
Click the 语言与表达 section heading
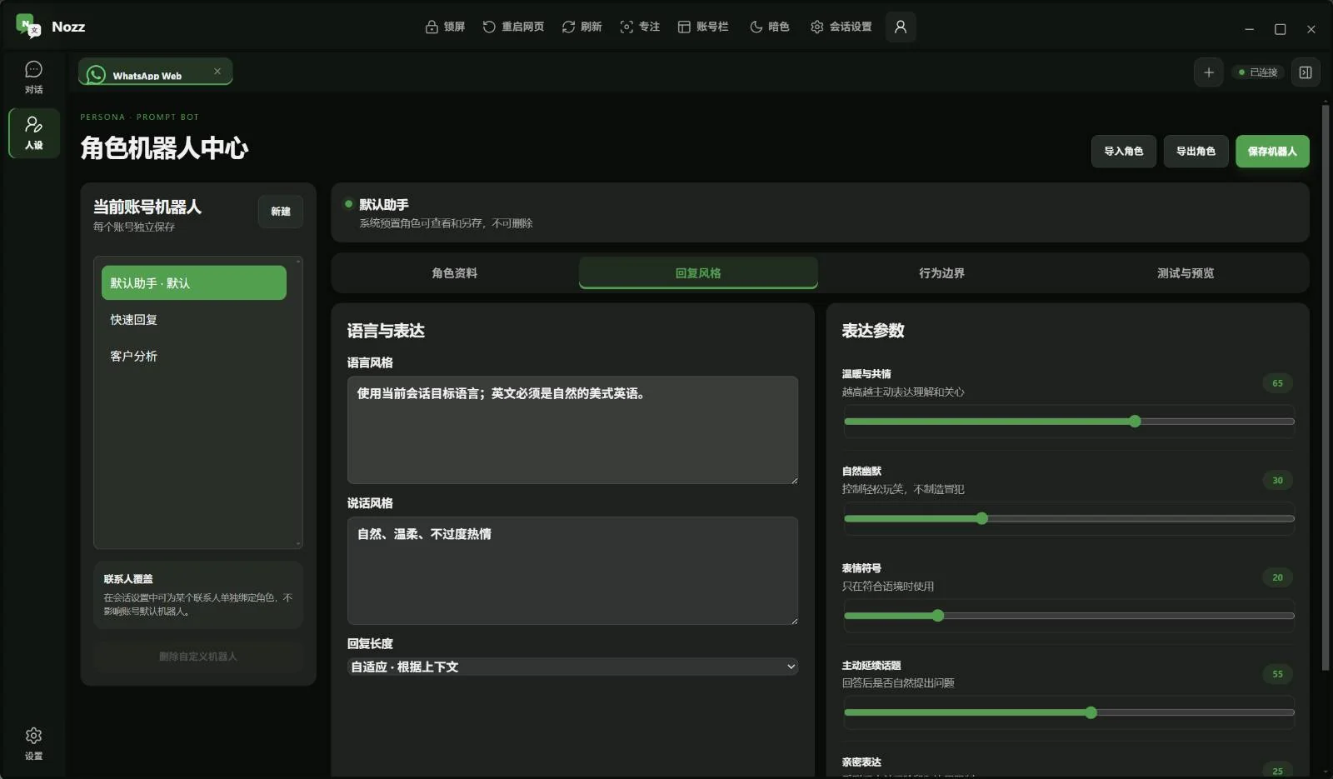coord(386,331)
